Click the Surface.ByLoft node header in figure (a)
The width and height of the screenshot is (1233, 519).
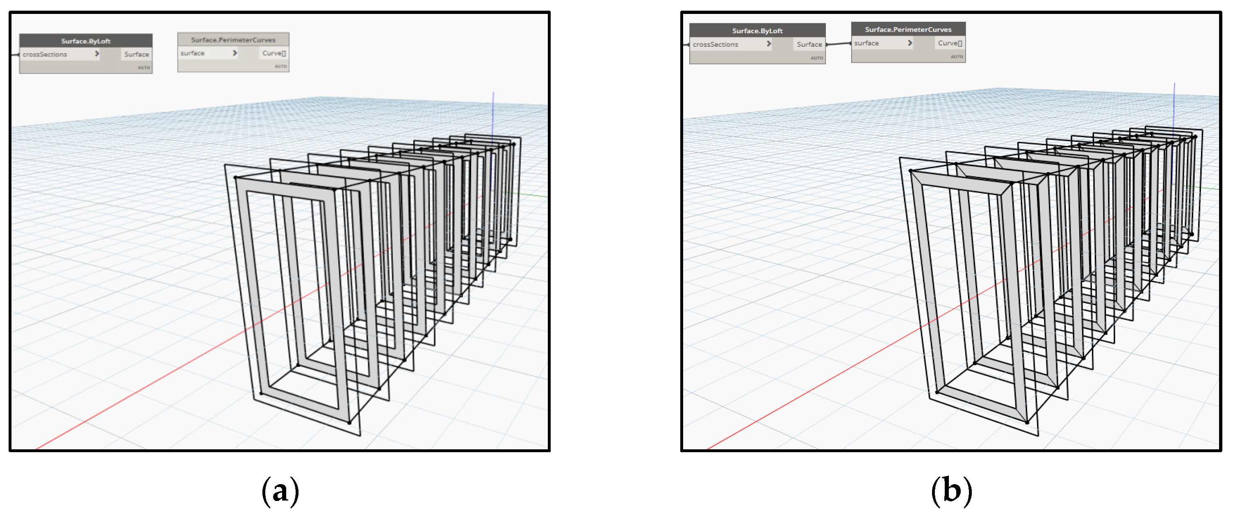coord(86,41)
